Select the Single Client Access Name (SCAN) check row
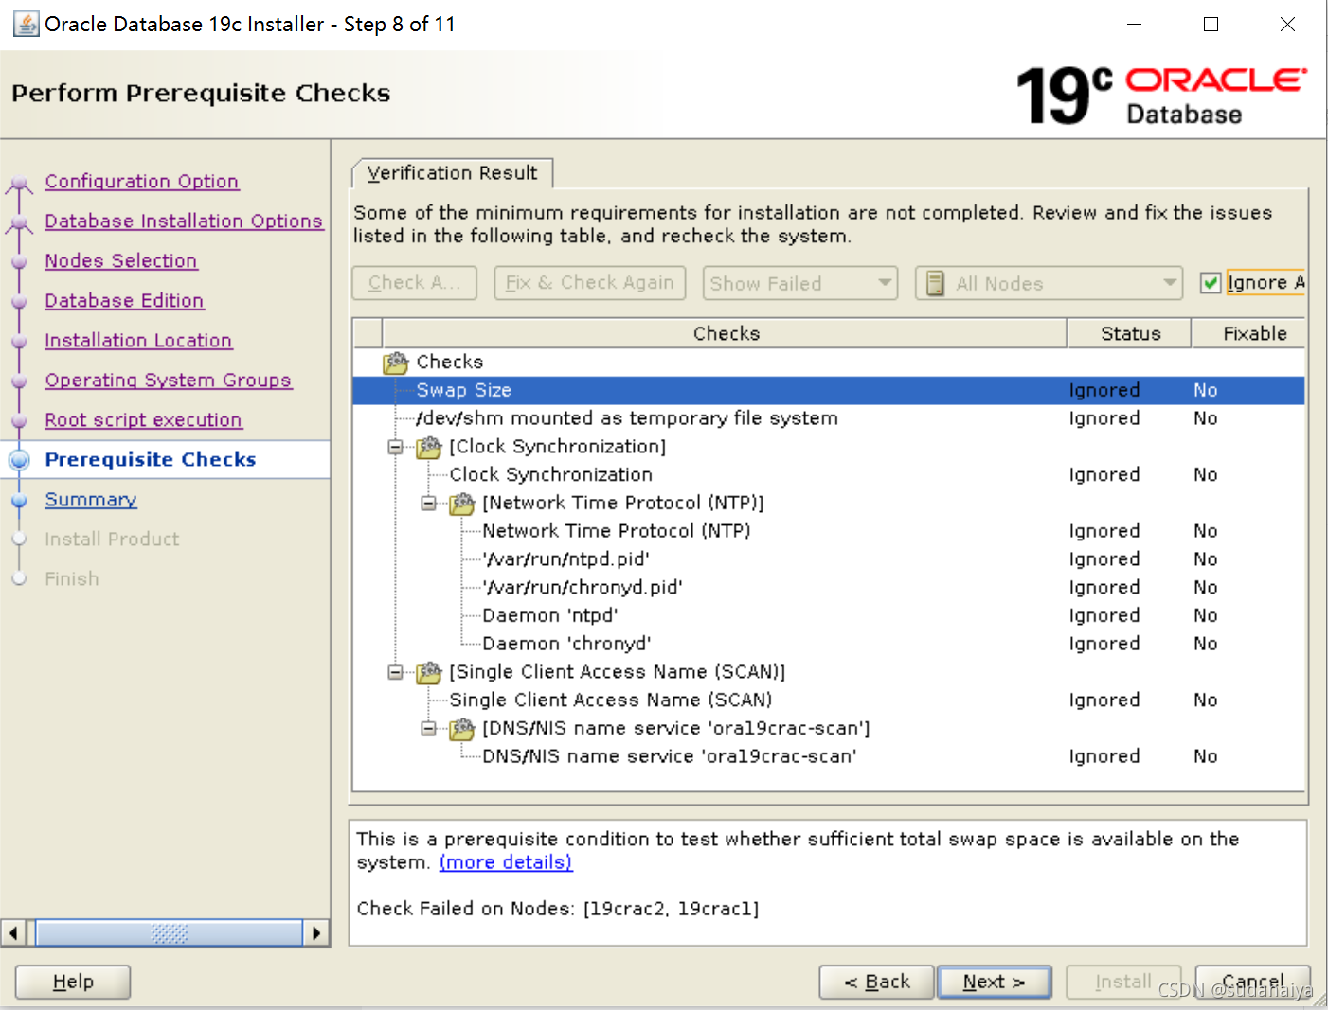Screen dimensions: 1328x1010 (829, 700)
